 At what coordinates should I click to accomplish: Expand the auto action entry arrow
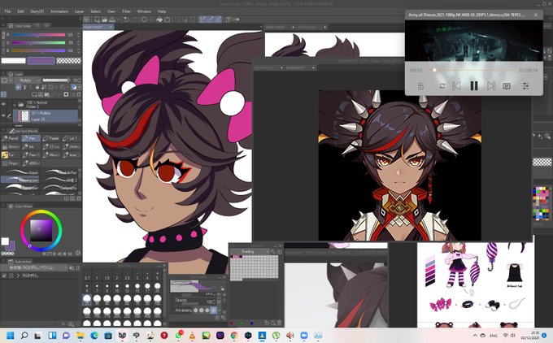point(18,276)
